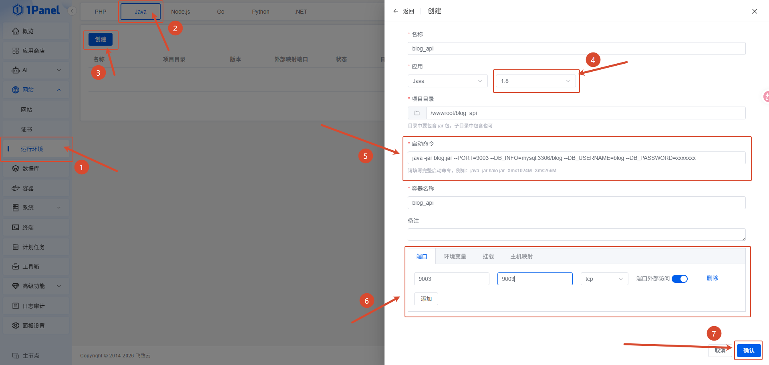The height and width of the screenshot is (365, 769).
Task: Click the back arrow next to 返回
Action: coord(396,11)
